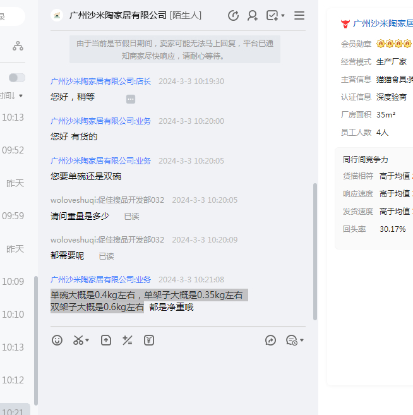This screenshot has width=413, height=415.
Task: Click the upload file icon
Action: click(x=106, y=340)
